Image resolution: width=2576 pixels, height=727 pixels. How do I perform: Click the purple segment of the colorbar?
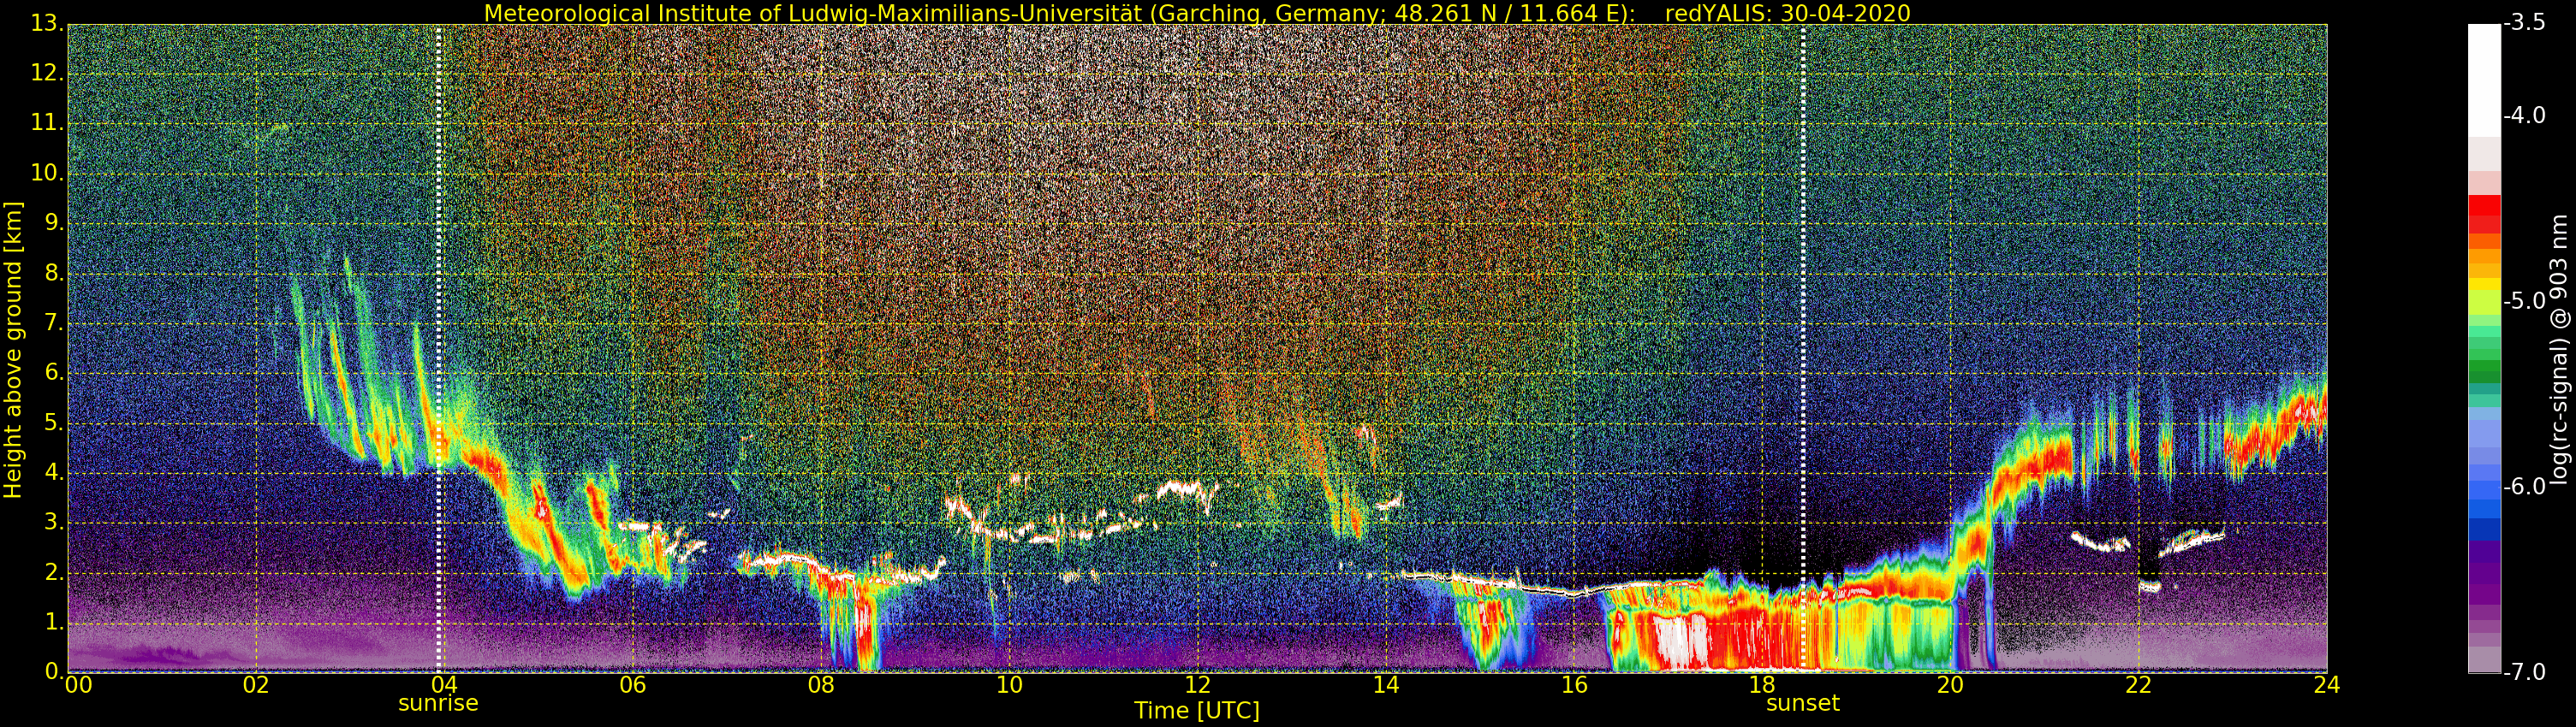click(2484, 574)
